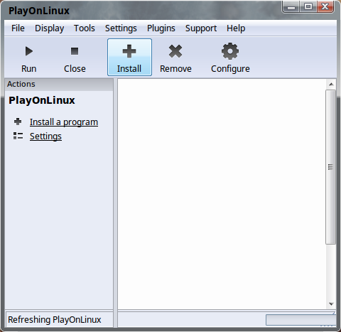Open the File menu
This screenshot has height=332, width=341.
click(x=18, y=28)
